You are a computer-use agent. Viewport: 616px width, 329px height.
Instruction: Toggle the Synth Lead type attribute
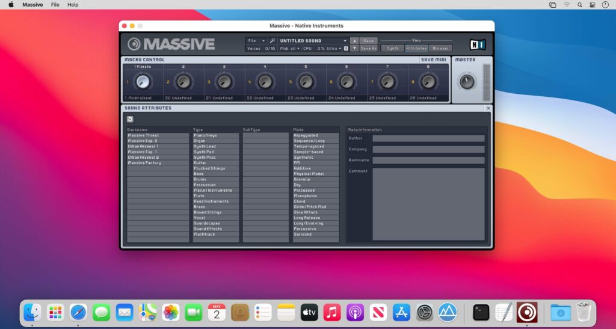coord(215,146)
